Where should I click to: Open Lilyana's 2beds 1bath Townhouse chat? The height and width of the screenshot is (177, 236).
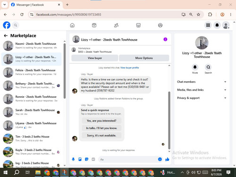tap(32, 125)
